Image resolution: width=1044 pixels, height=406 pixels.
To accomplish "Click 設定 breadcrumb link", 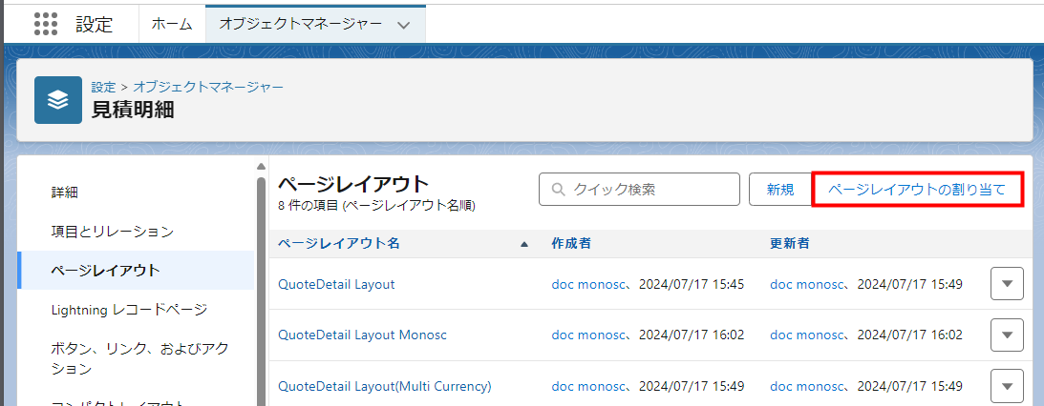I will click(x=103, y=87).
